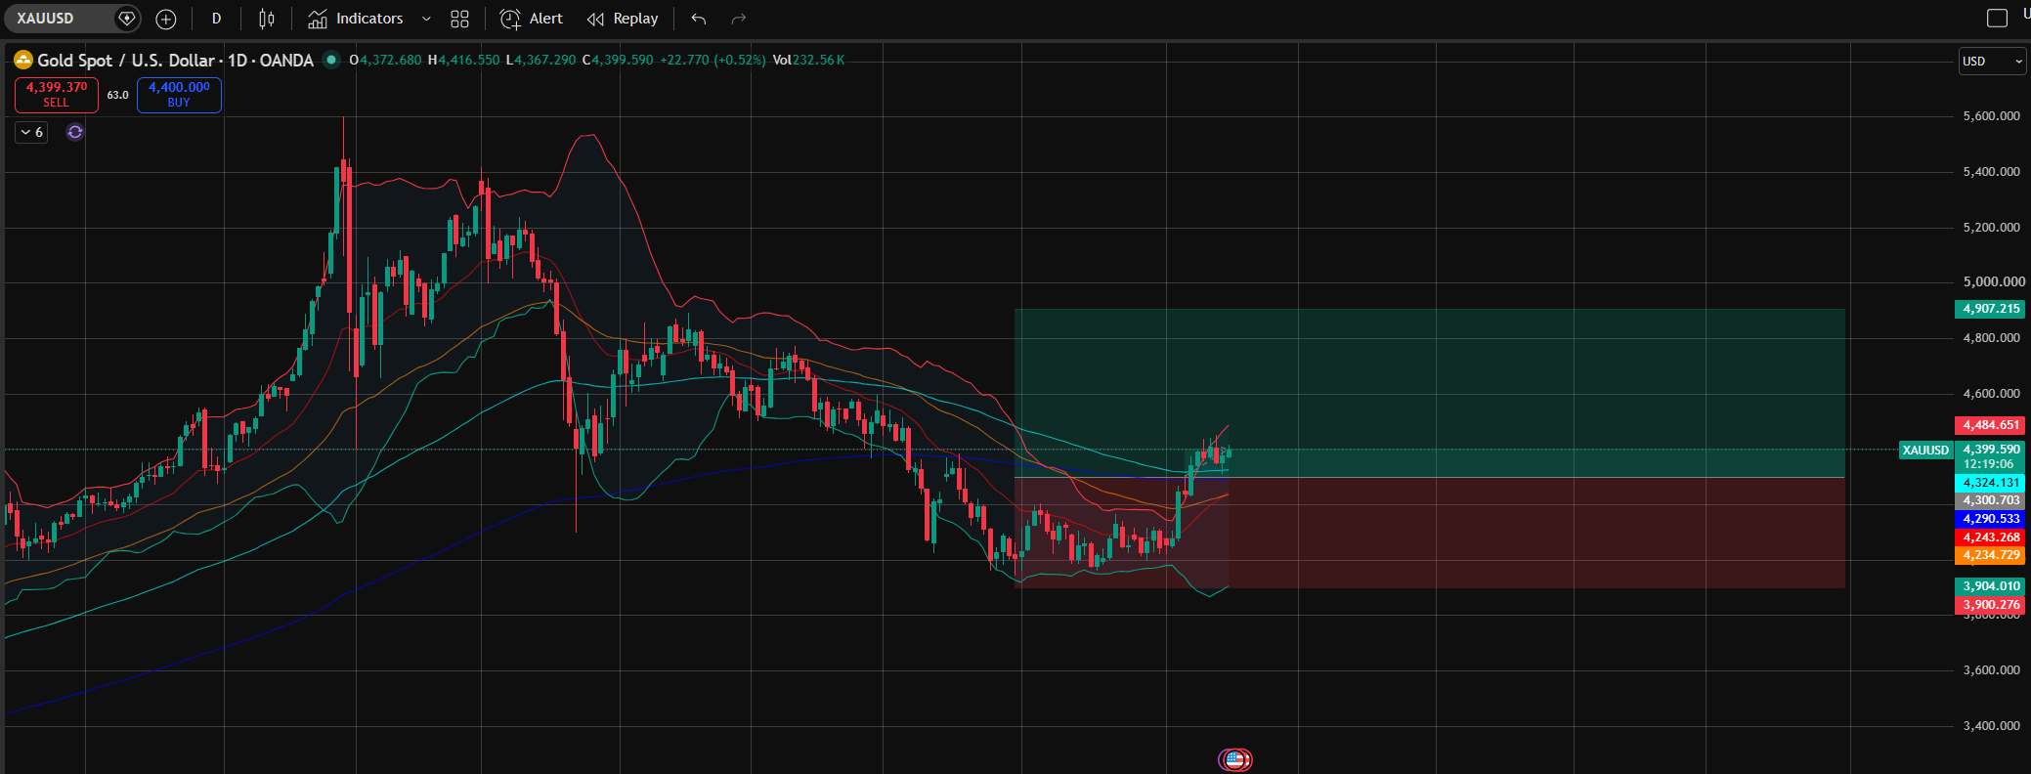Add a symbol with the plus-circle icon
This screenshot has height=774, width=2031.
(166, 19)
